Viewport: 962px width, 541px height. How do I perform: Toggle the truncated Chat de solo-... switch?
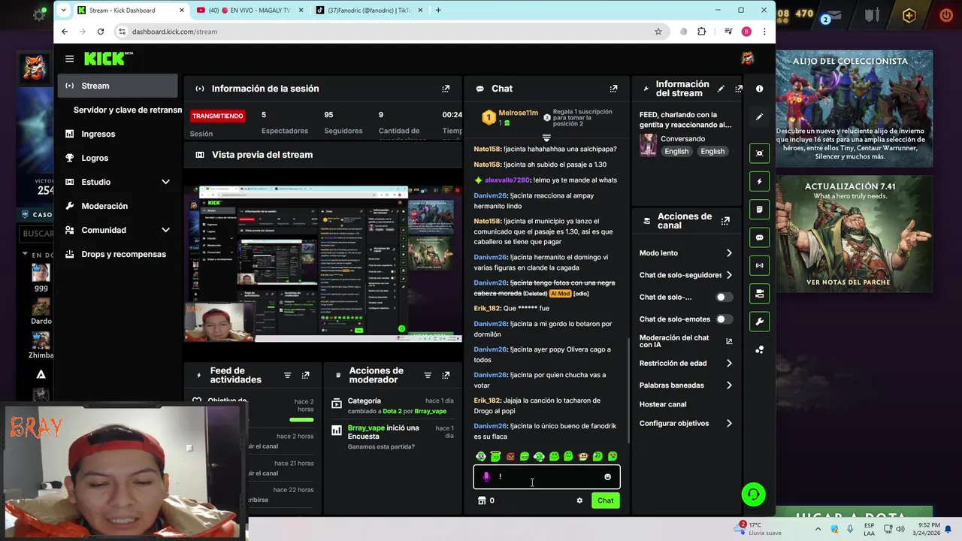[723, 297]
